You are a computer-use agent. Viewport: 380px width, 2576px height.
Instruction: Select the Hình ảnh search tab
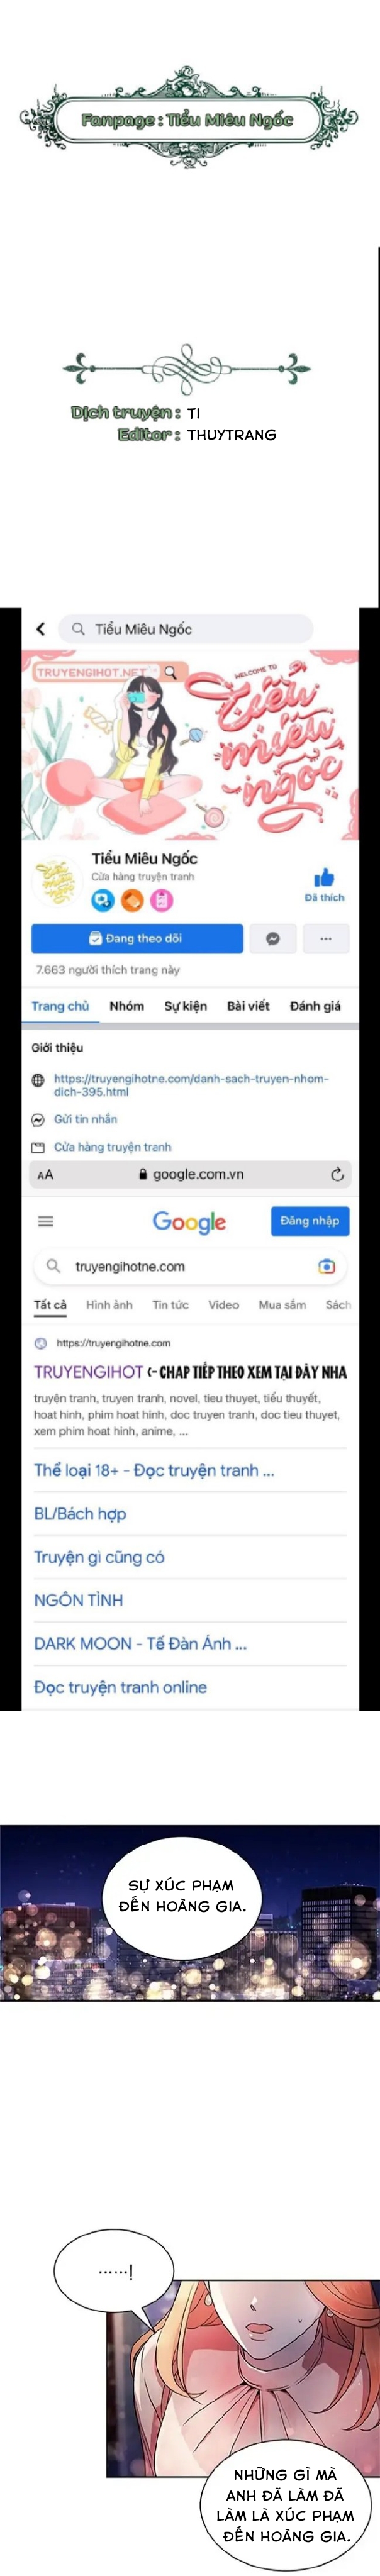pos(109,1304)
